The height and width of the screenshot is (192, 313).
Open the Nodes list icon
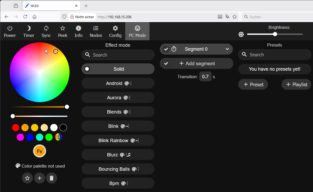(x=96, y=29)
